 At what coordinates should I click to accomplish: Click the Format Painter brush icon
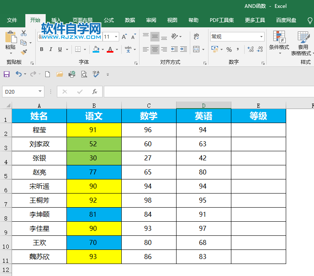pyautogui.click(x=24, y=52)
